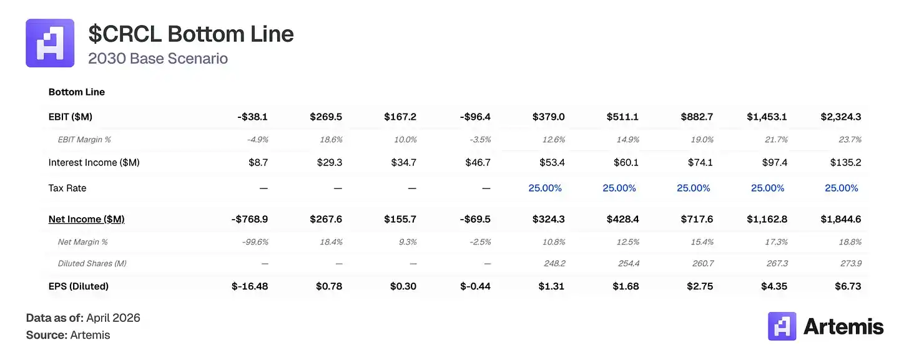The image size is (909, 350).
Task: Click the small Artemis logo icon at bottom right
Action: pyautogui.click(x=782, y=326)
